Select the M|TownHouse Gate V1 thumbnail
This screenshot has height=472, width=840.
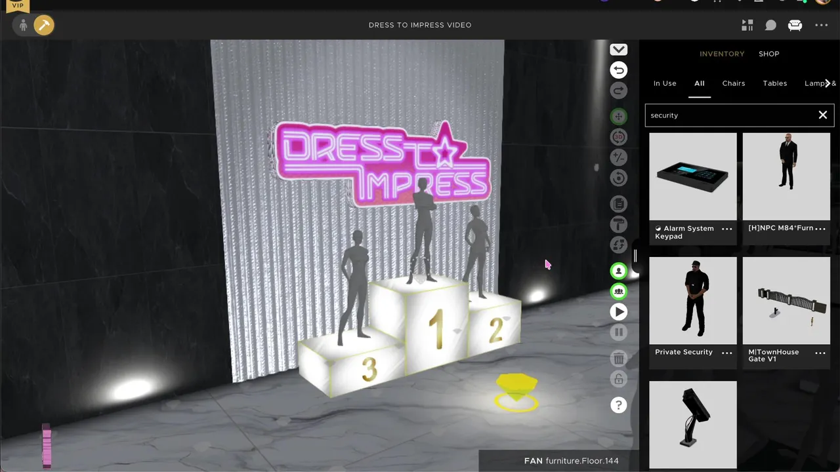click(x=786, y=300)
